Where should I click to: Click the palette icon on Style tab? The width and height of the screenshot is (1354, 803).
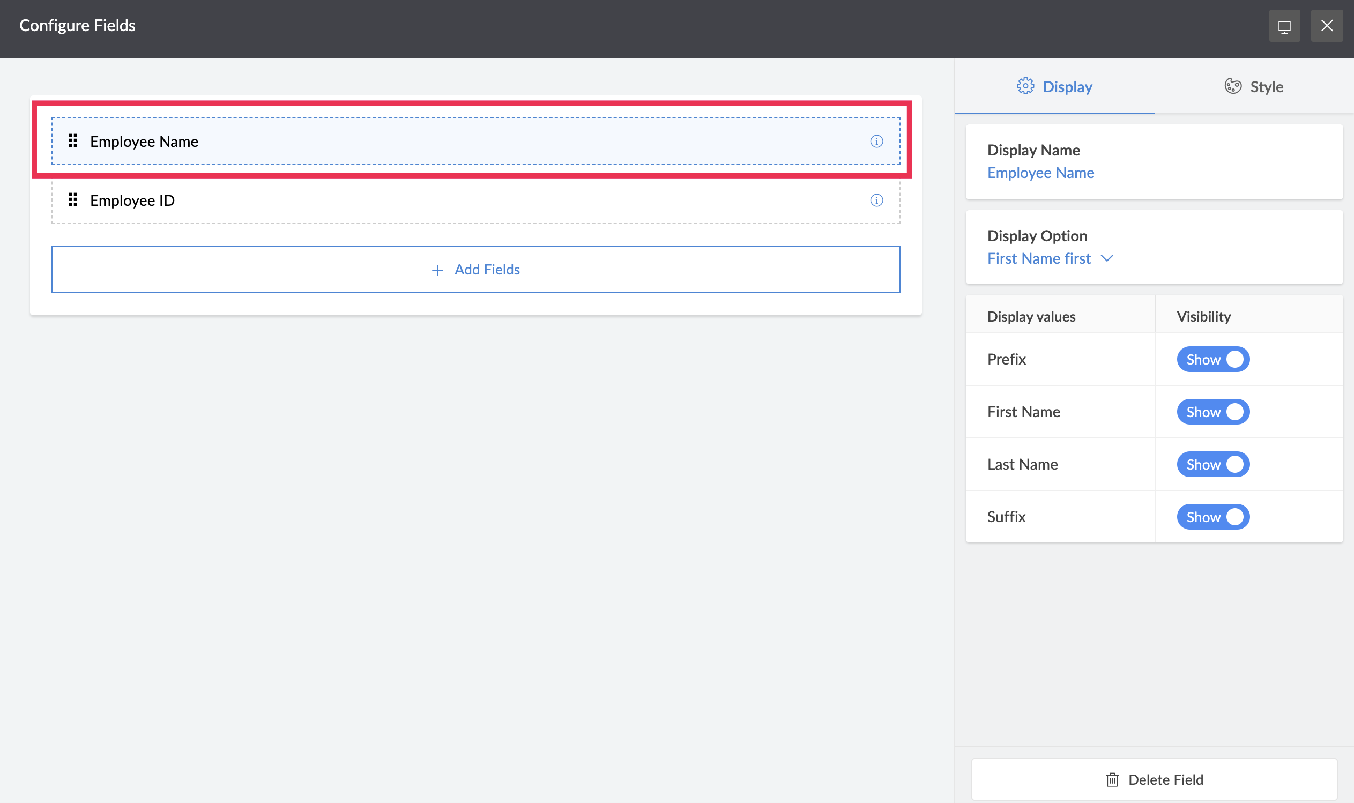coord(1232,86)
